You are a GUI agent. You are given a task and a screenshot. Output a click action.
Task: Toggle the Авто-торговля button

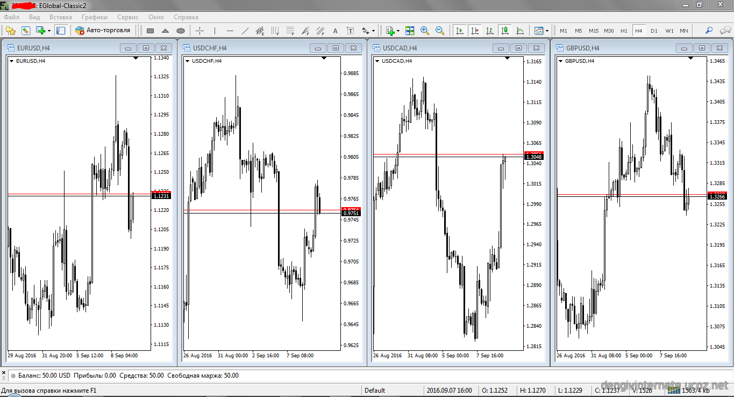click(103, 31)
